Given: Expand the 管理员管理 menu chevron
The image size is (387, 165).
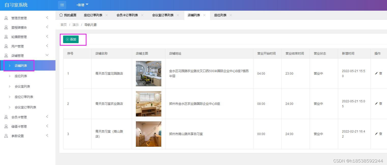Looking at the screenshot, I should [x=47, y=18].
